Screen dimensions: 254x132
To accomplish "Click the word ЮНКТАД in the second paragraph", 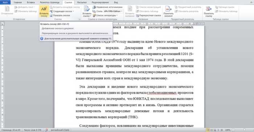I will click(x=141, y=99).
